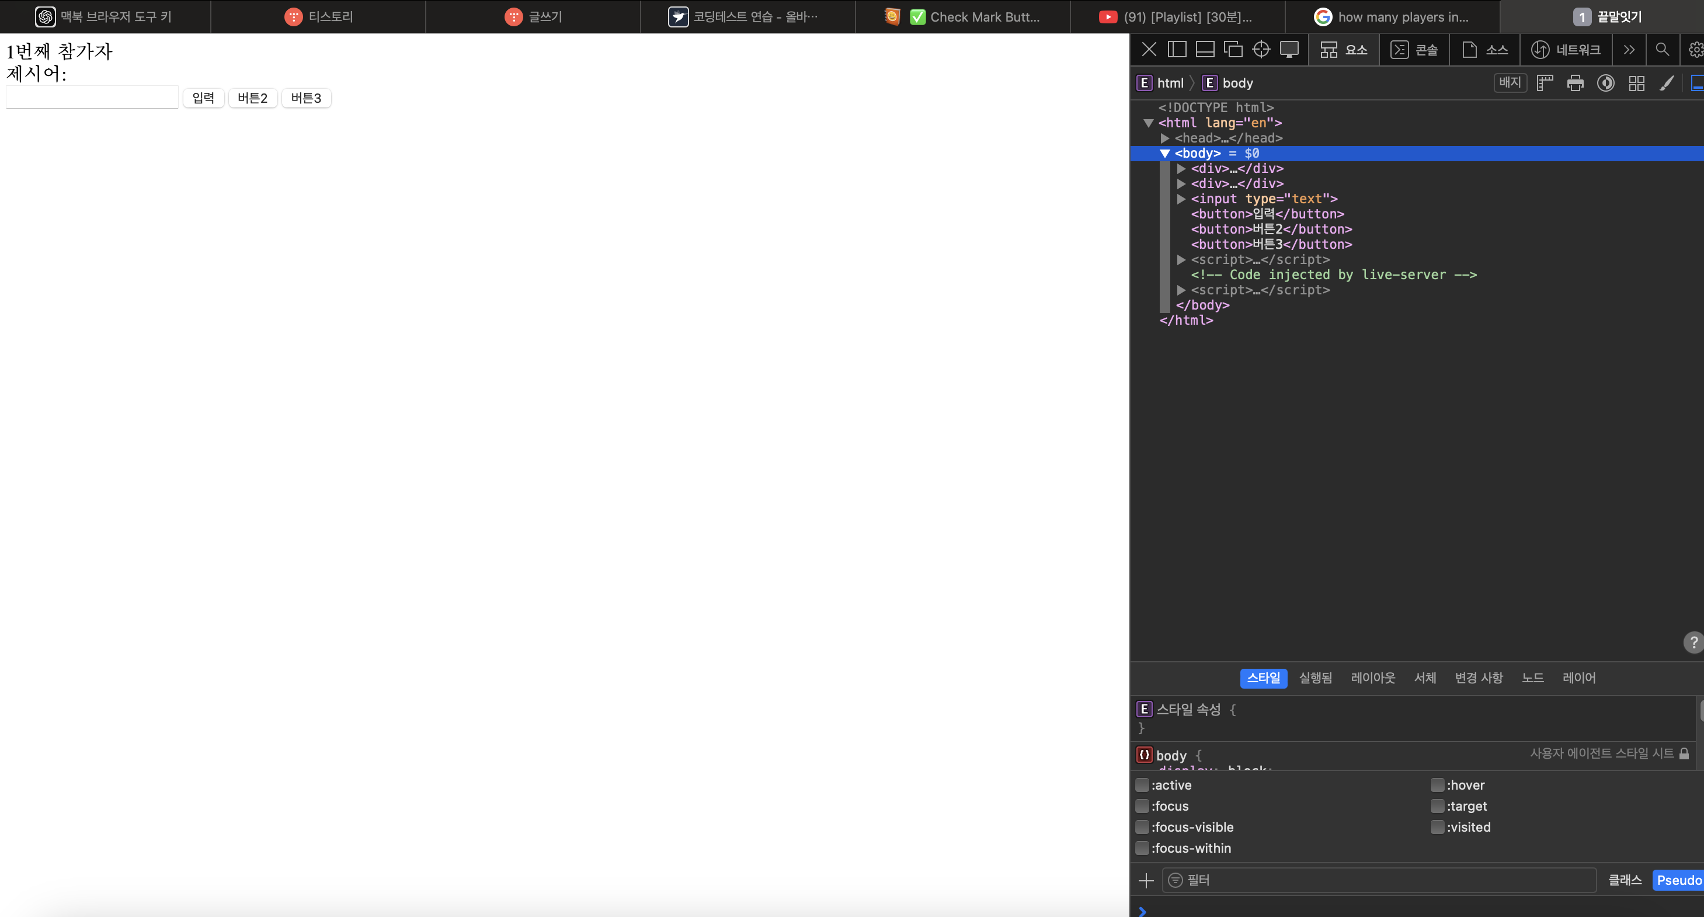Click the 배지 button in the breadcrumb bar

1510,83
